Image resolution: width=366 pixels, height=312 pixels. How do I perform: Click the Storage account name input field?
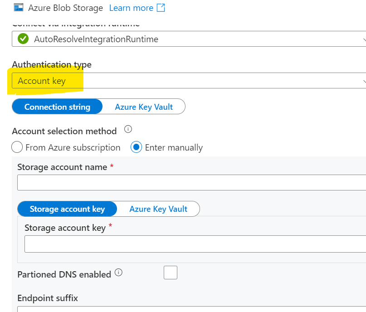point(192,182)
